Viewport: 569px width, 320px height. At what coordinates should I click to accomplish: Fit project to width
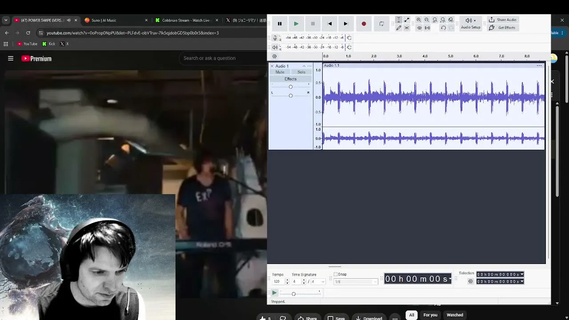[443, 20]
